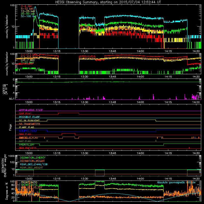This screenshot has height=204, width=204.
Task: Click the SC_IN_SUNLIGHT flag label
Action: tap(29, 120)
